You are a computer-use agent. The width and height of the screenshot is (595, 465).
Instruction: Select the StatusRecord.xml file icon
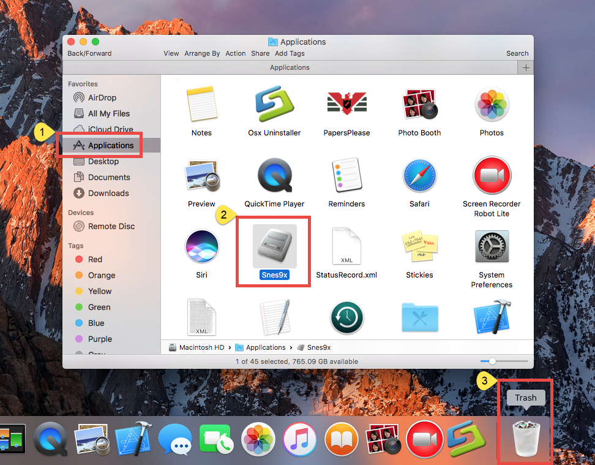346,246
